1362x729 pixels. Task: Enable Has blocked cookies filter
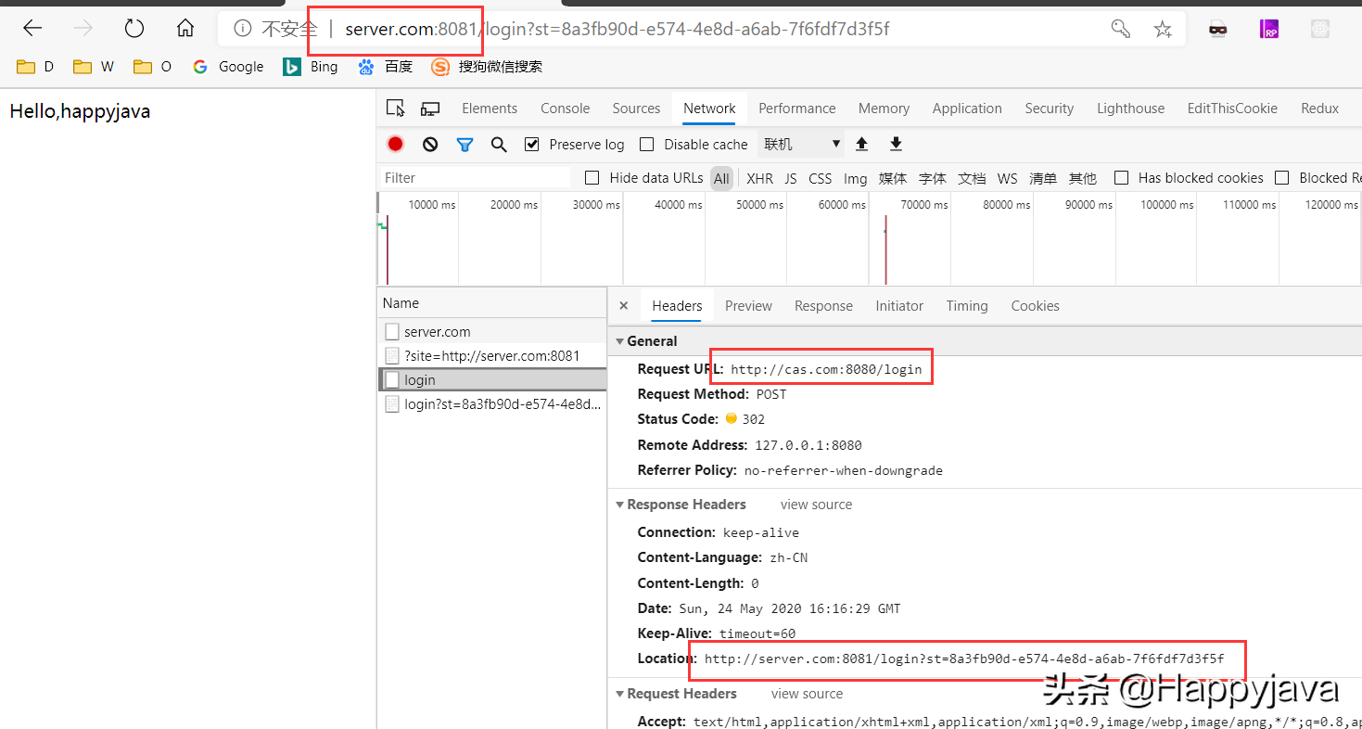point(1122,177)
